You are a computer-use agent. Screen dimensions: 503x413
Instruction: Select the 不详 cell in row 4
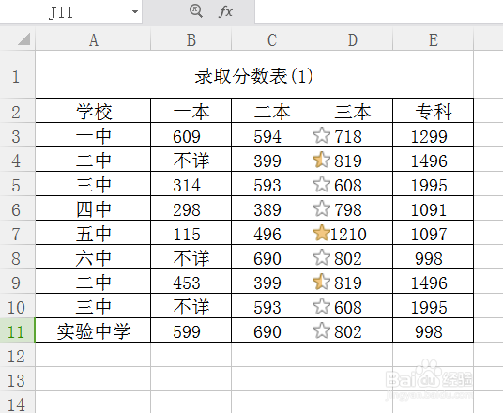(191, 160)
